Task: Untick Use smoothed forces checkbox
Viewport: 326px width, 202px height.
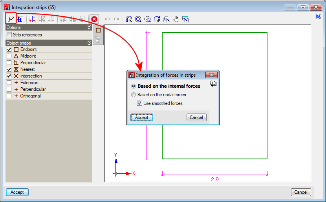Action: click(x=139, y=103)
